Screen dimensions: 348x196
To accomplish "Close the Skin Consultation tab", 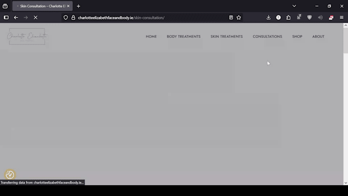I will [69, 6].
